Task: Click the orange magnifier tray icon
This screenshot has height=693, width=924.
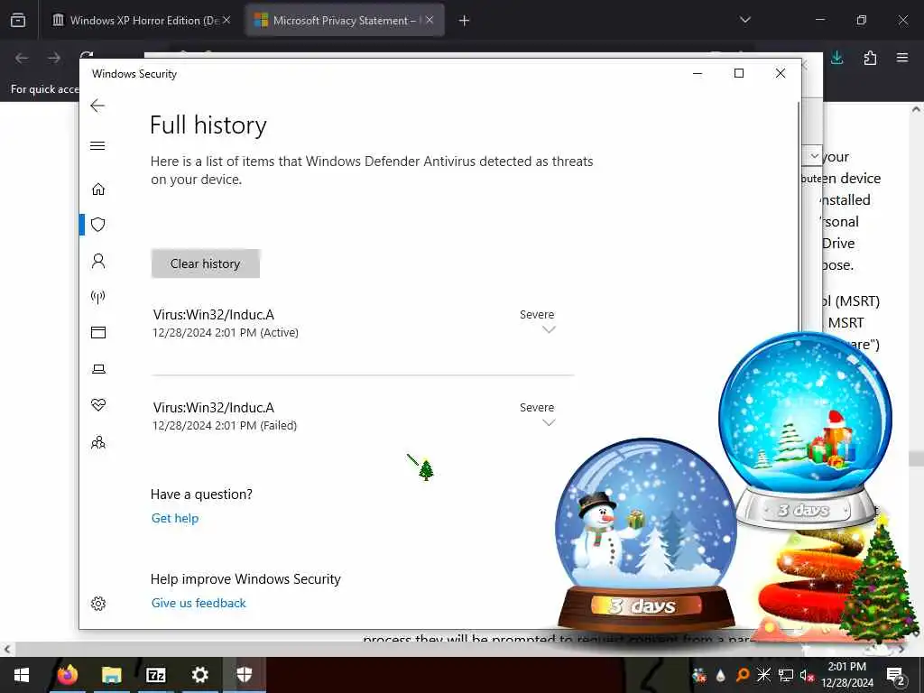Action: 743,675
